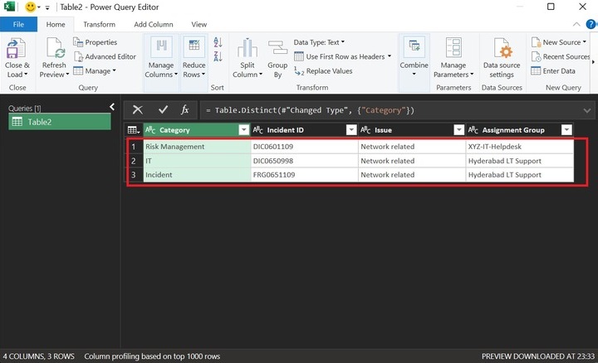Click Replace Values
Screen dimensions: 598x363
pos(323,71)
